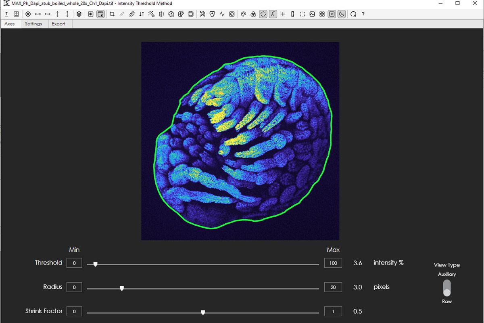This screenshot has width=484, height=323.
Task: Select the ruler measurement tool
Action: pyautogui.click(x=293, y=14)
